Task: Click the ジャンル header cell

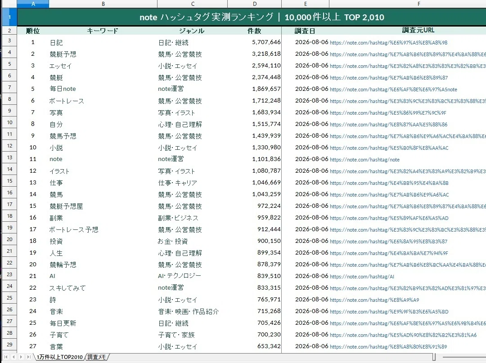Action: 192,31
